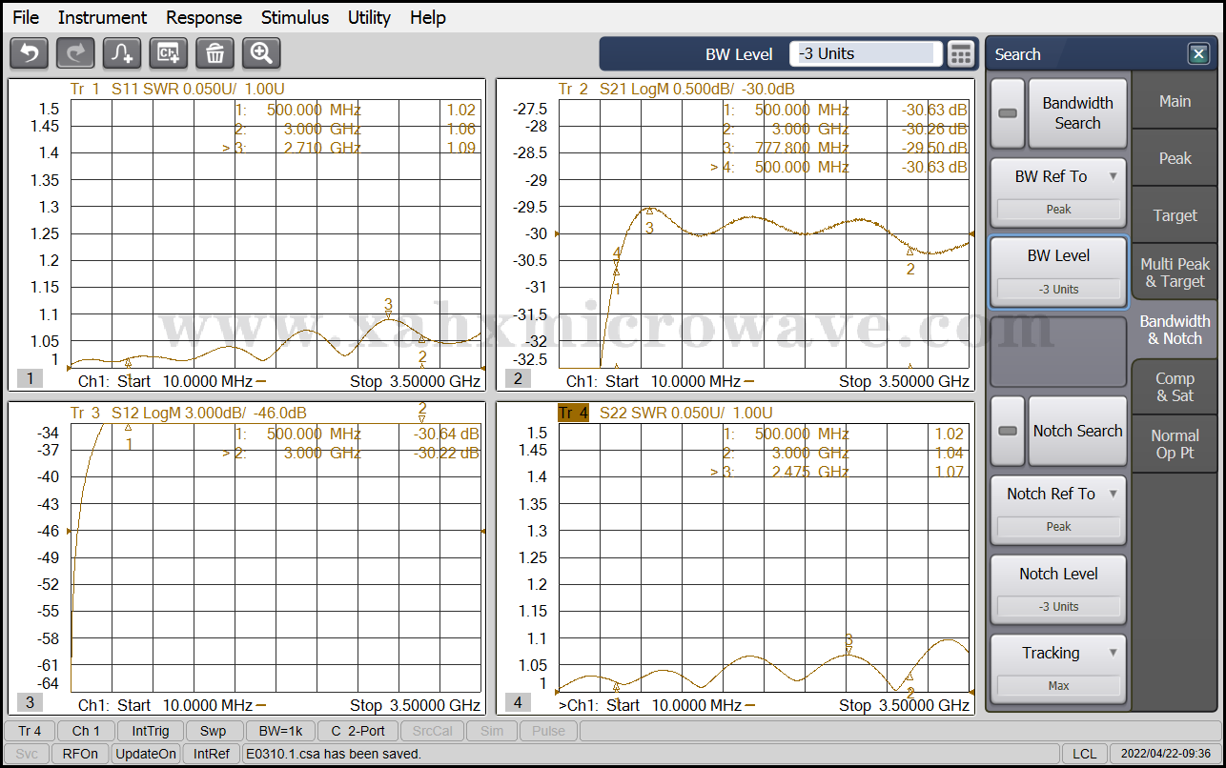Close the Search side panel
Viewport: 1226px width, 768px height.
point(1198,54)
